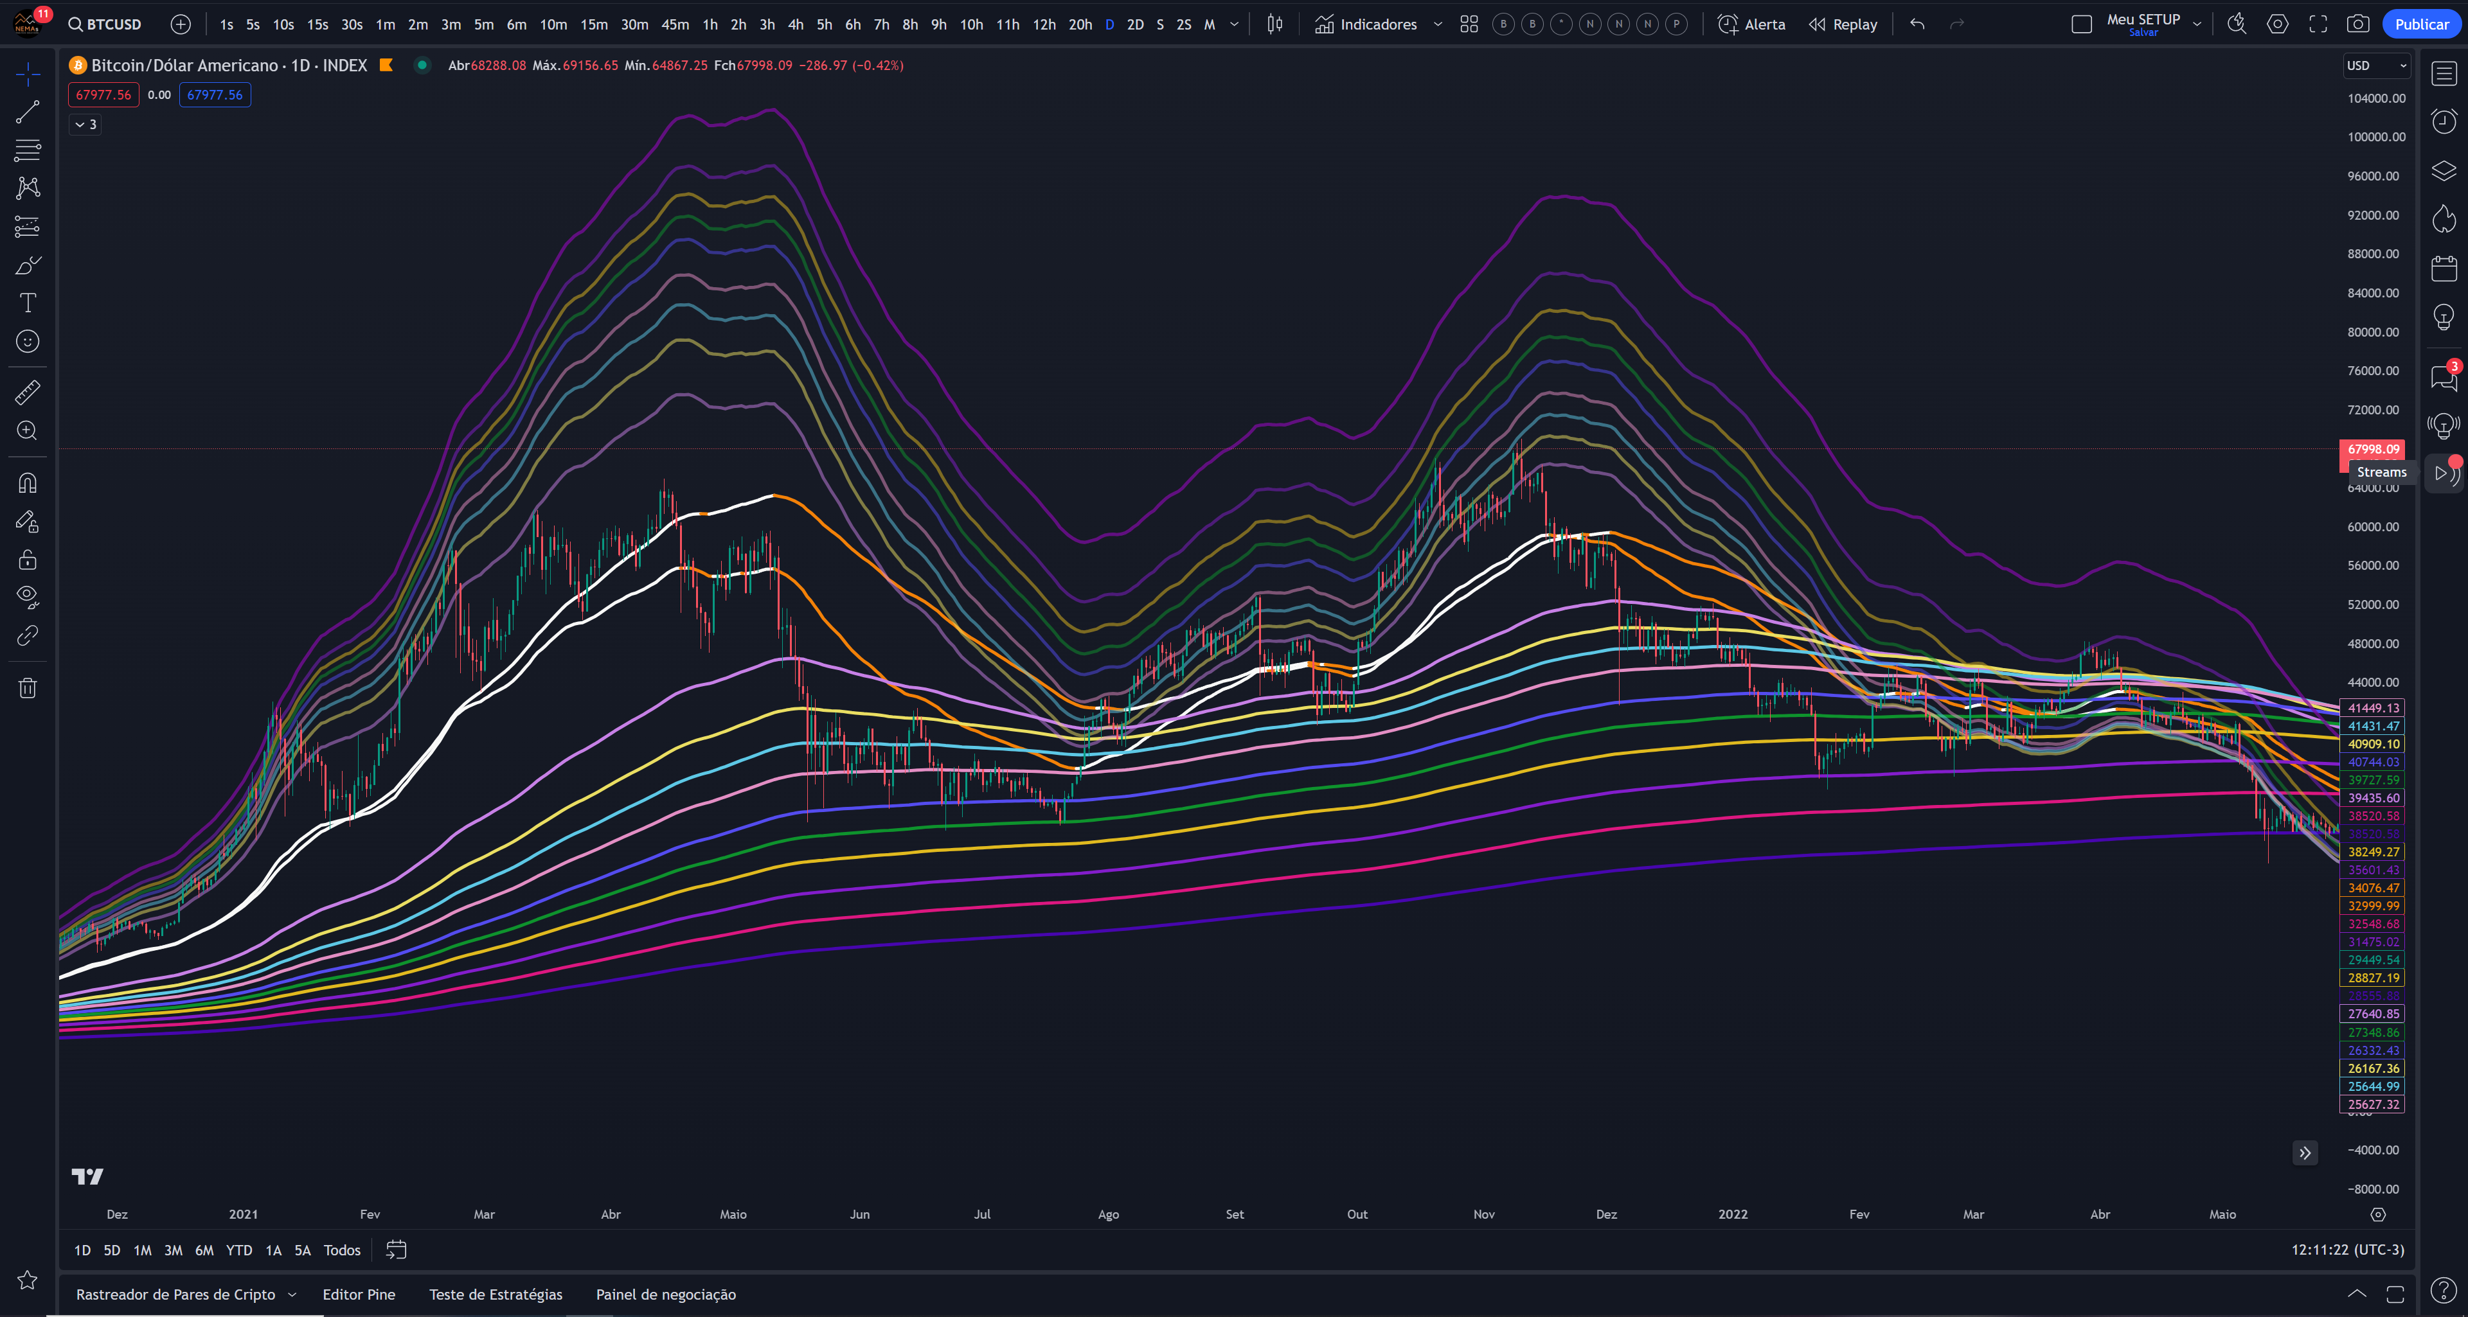Image resolution: width=2468 pixels, height=1317 pixels.
Task: Open the Rastreador de Pares de Cripto dropdown
Action: [292, 1294]
